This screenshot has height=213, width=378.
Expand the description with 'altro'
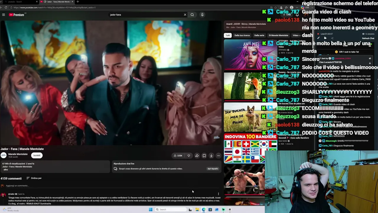point(6,170)
